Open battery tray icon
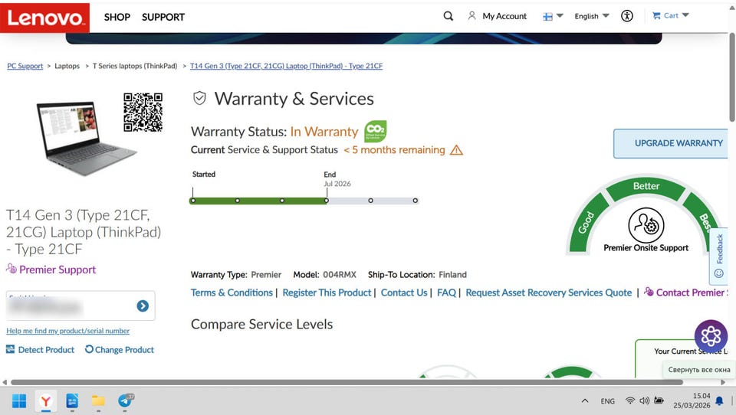The width and height of the screenshot is (736, 415). [659, 400]
